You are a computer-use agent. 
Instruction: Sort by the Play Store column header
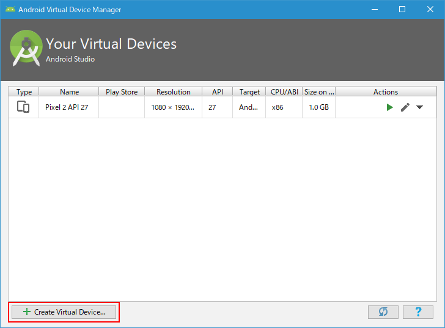(x=122, y=91)
